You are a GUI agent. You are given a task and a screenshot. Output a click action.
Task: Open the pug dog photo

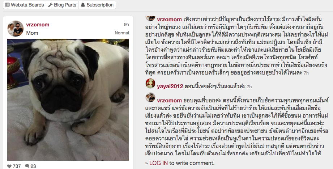pyautogui.click(x=68, y=100)
